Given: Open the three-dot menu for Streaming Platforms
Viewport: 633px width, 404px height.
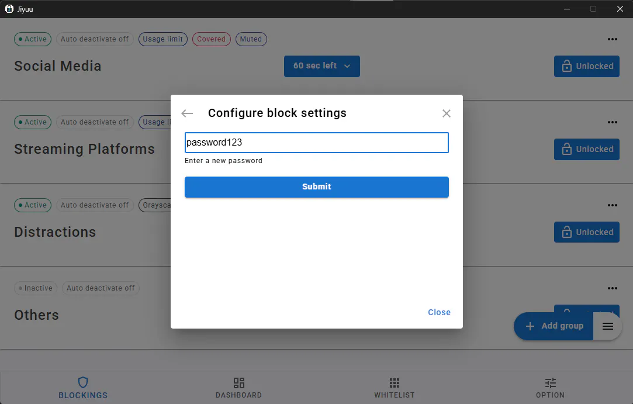Looking at the screenshot, I should point(612,122).
